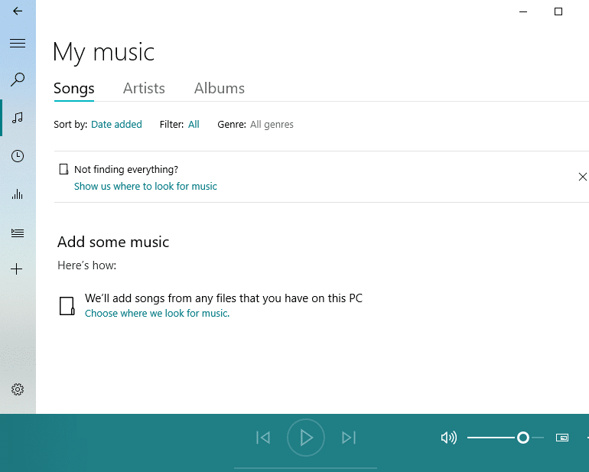Viewport: 589px width, 472px height.
Task: Open the Sort by Date added dropdown
Action: pos(116,125)
